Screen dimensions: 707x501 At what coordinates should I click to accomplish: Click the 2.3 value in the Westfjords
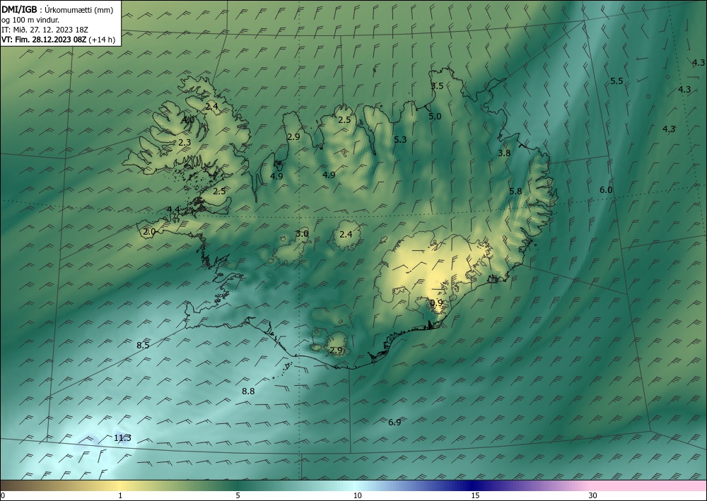pos(185,143)
